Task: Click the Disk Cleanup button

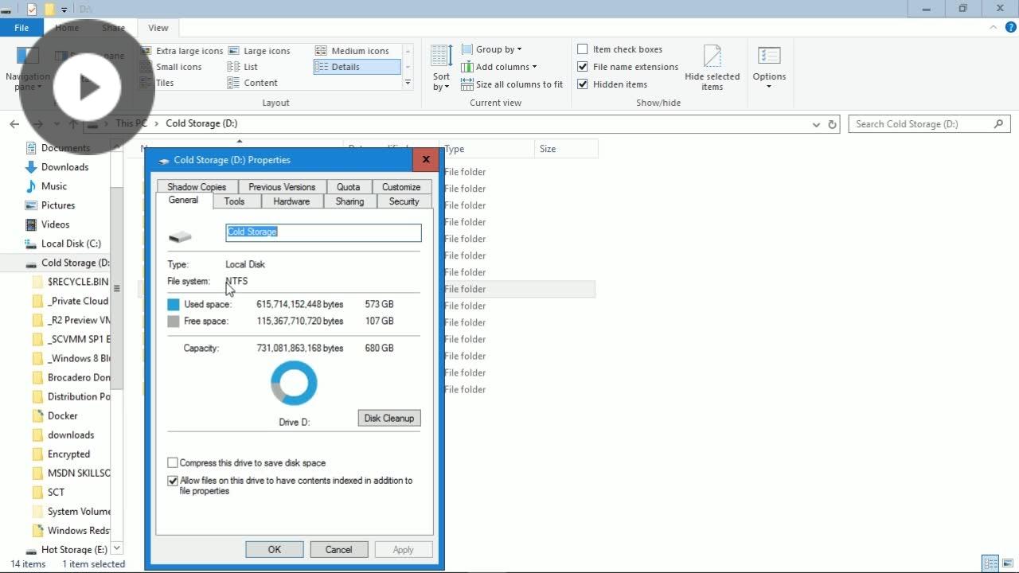Action: 389,418
